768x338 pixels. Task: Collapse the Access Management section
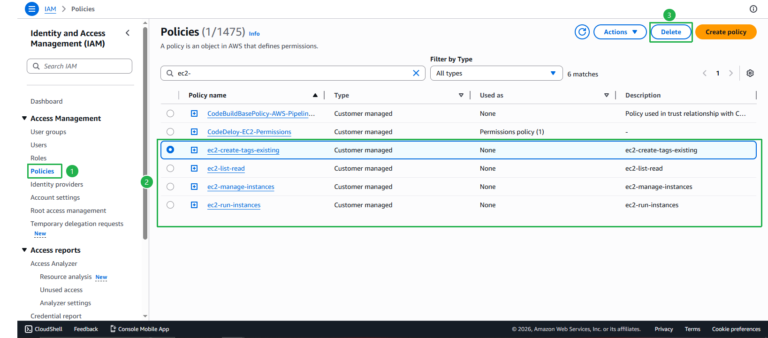click(x=24, y=118)
